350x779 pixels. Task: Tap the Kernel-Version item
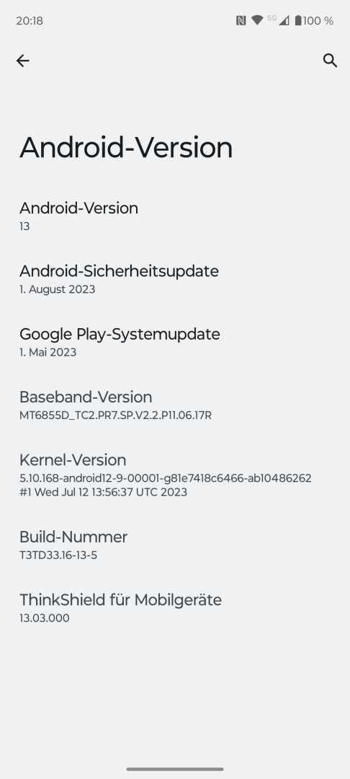click(x=175, y=475)
